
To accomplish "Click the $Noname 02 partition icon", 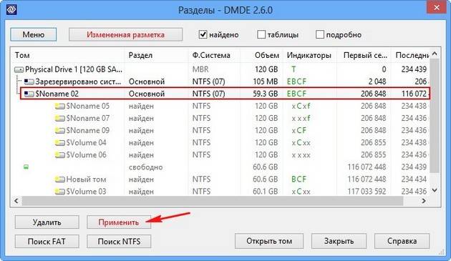I will click(x=29, y=94).
